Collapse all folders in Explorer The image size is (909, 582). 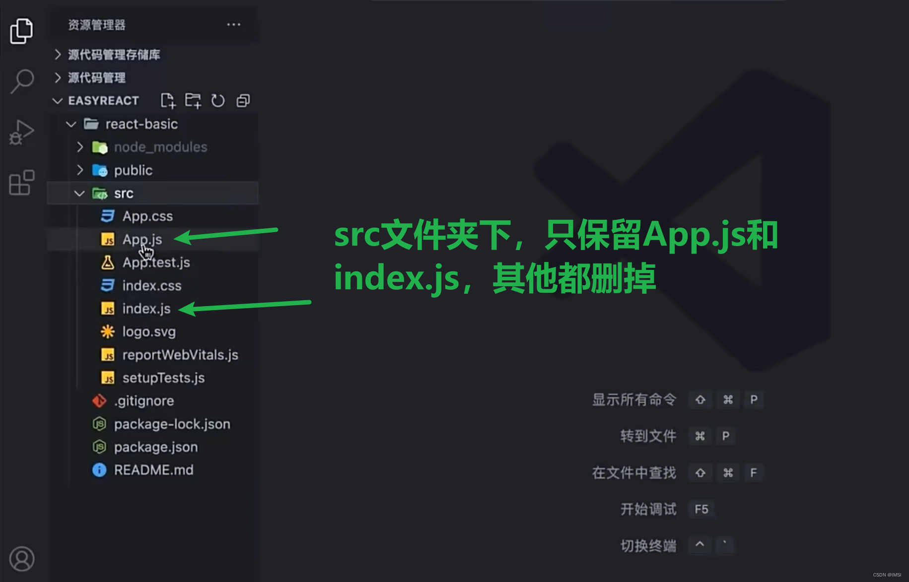[243, 101]
